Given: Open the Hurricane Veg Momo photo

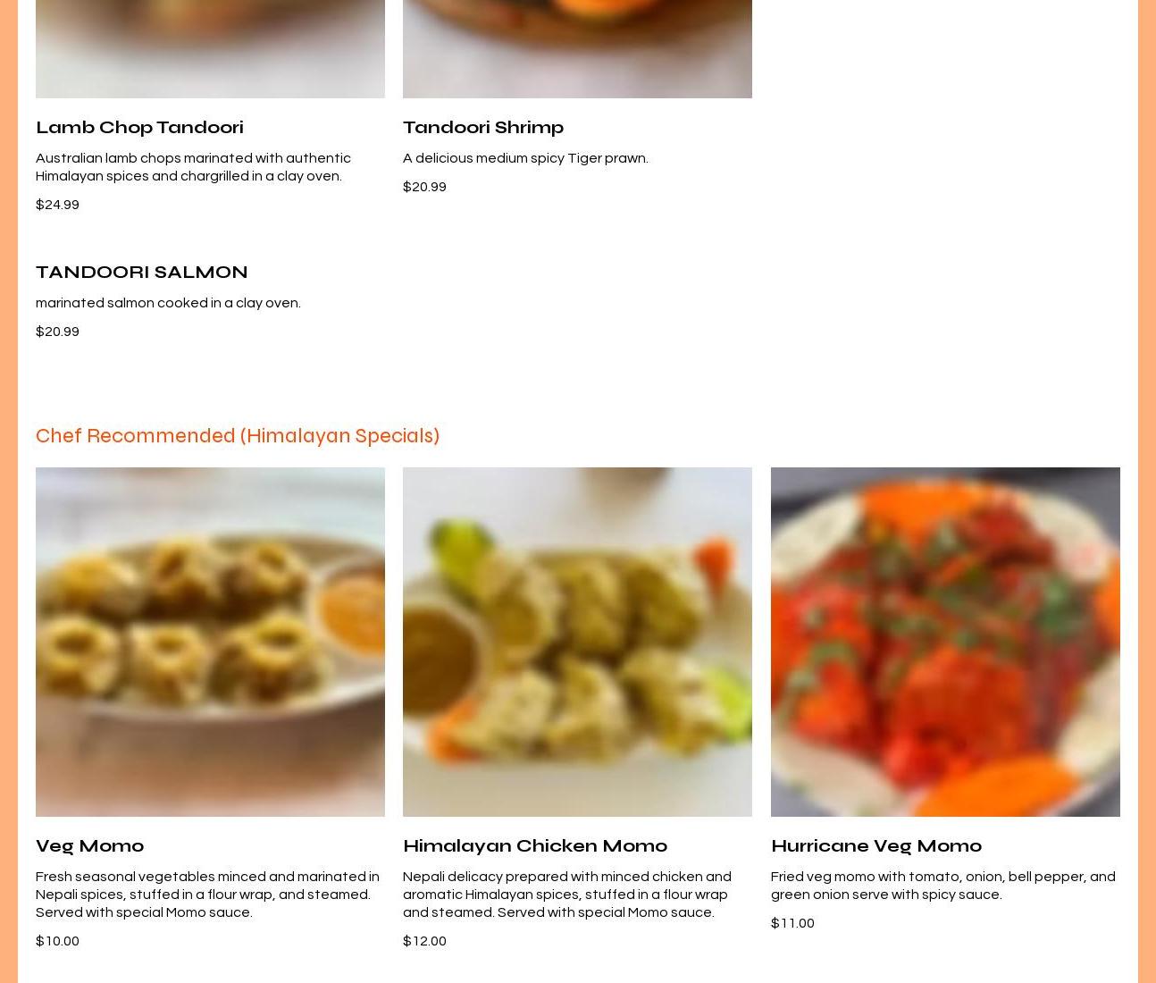Looking at the screenshot, I should [x=945, y=642].
